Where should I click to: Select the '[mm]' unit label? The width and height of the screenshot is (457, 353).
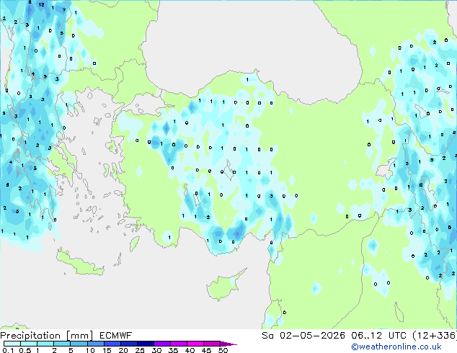[x=79, y=336]
